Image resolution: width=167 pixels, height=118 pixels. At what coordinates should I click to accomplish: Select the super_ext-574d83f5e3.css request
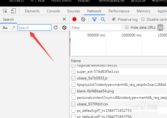(x=119, y=72)
